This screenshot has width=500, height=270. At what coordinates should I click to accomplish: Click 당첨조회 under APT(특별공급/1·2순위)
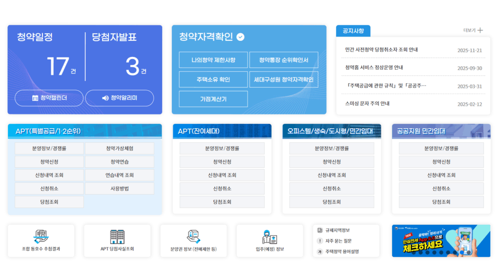click(x=49, y=202)
